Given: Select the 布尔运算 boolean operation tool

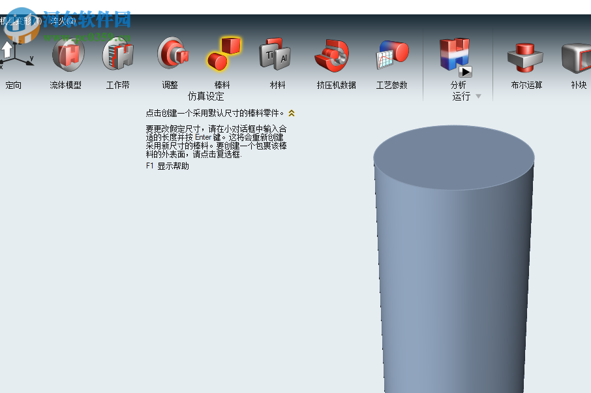Looking at the screenshot, I should click(525, 59).
